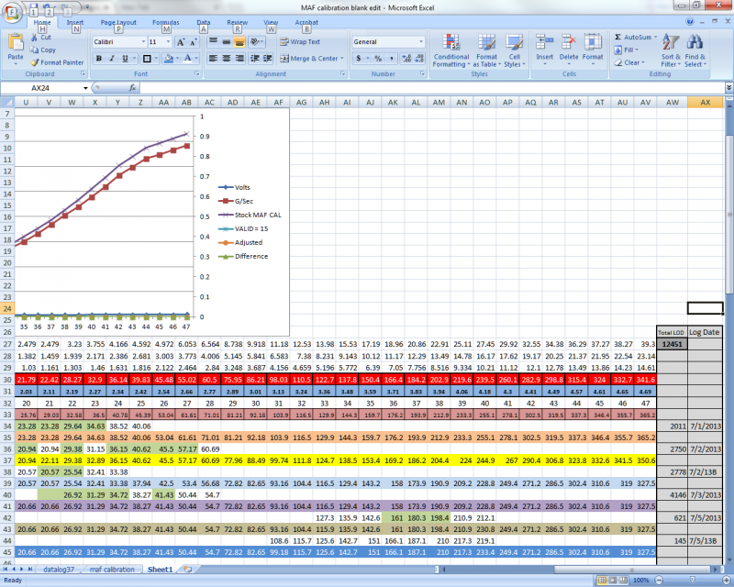Open the Calibri font name dropdown
The height and width of the screenshot is (587, 734).
click(x=143, y=42)
